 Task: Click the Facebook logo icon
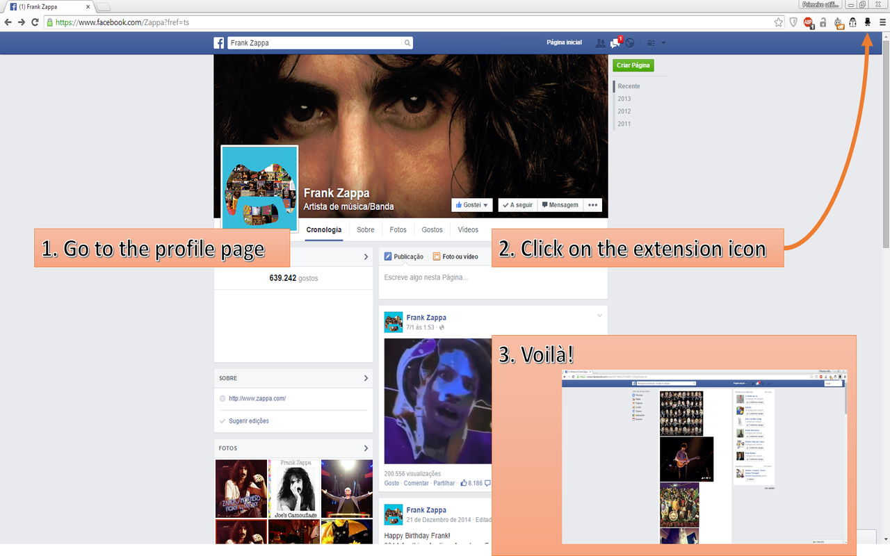click(218, 43)
